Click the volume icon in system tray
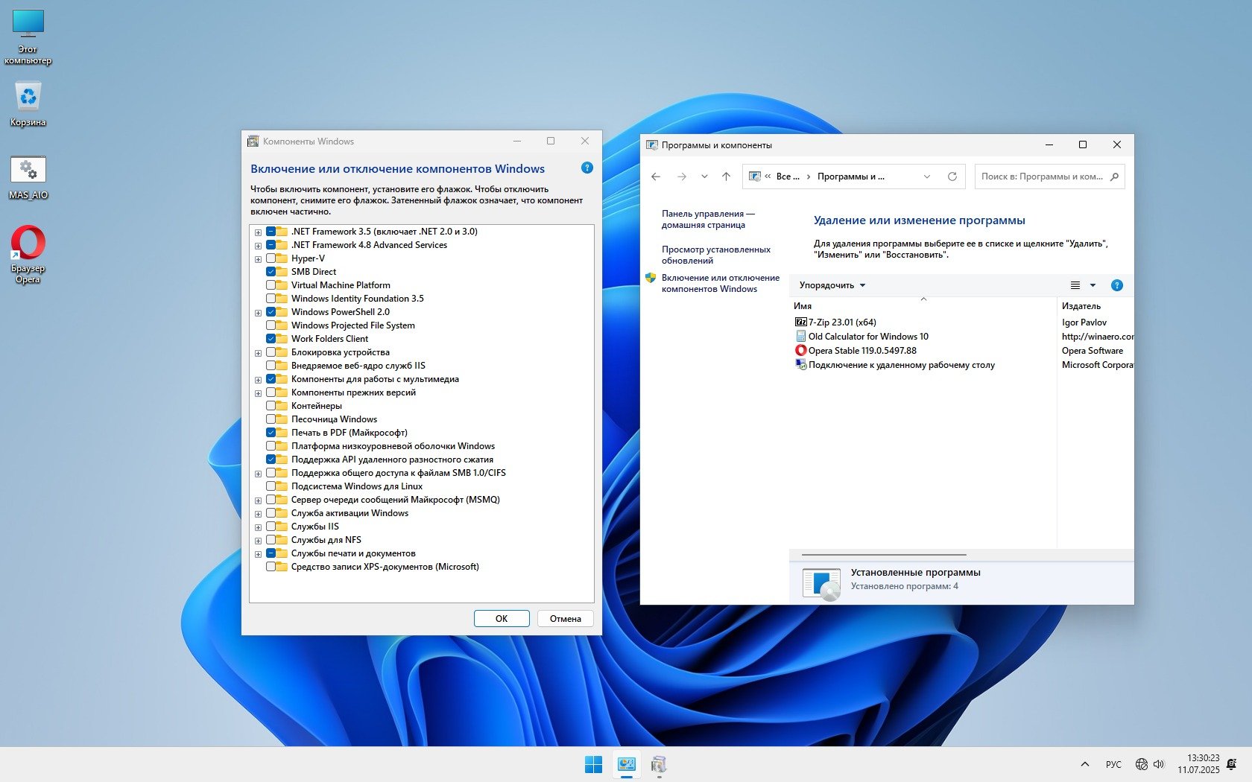The image size is (1252, 782). pos(1159,764)
